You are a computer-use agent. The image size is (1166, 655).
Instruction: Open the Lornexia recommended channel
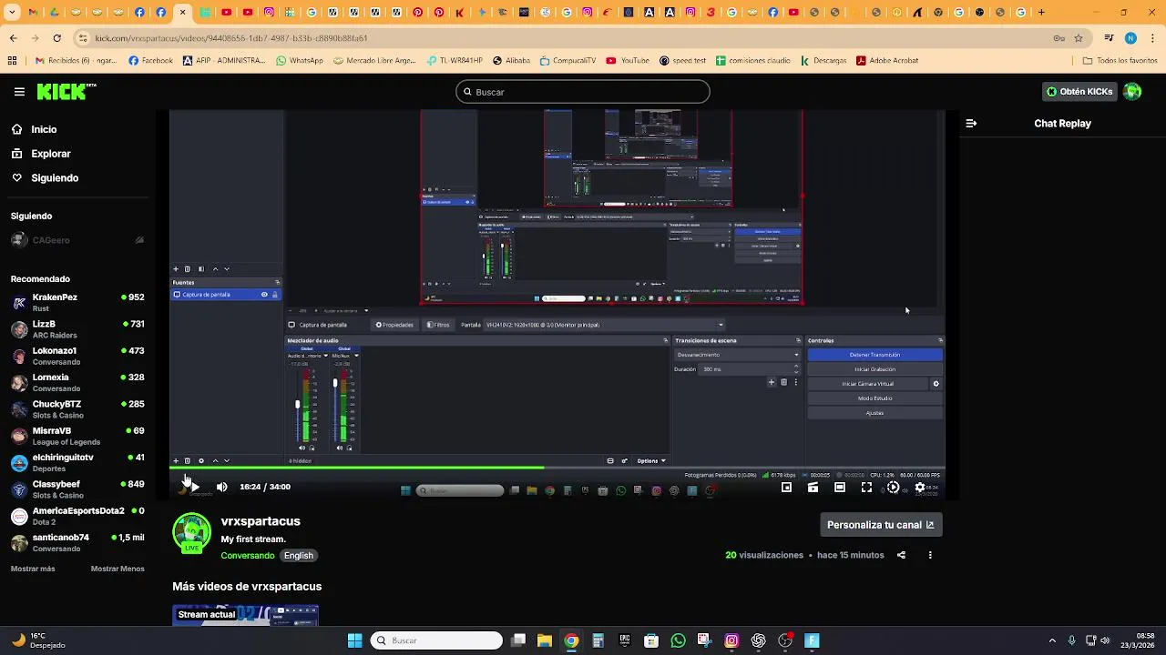(x=77, y=383)
